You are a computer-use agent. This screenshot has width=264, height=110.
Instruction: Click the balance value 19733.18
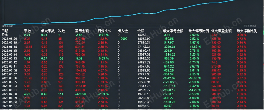[x=144, y=94]
